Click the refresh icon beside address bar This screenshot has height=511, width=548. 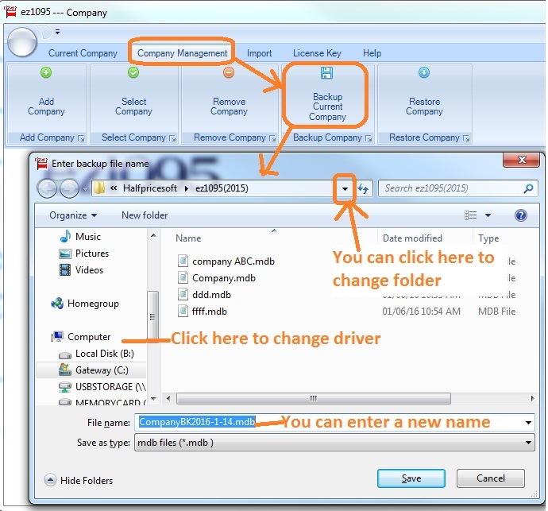pos(365,189)
